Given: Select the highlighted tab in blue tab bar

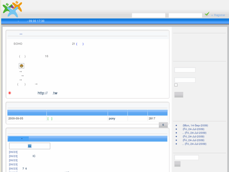Looking at the screenshot, I should click(18, 139).
